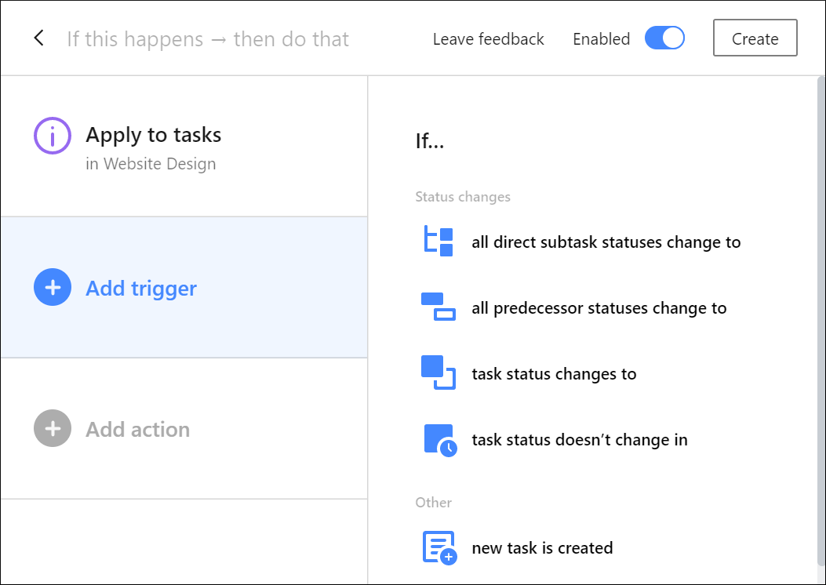Open the Leave feedback link
Image resolution: width=826 pixels, height=585 pixels.
pyautogui.click(x=488, y=39)
